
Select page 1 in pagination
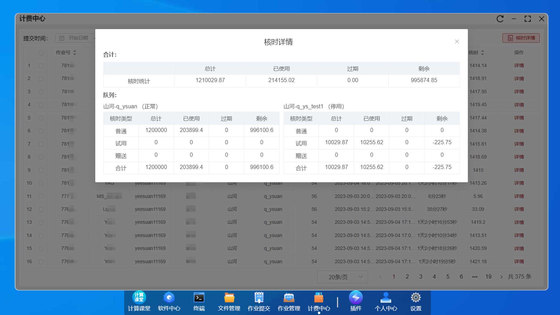click(394, 276)
